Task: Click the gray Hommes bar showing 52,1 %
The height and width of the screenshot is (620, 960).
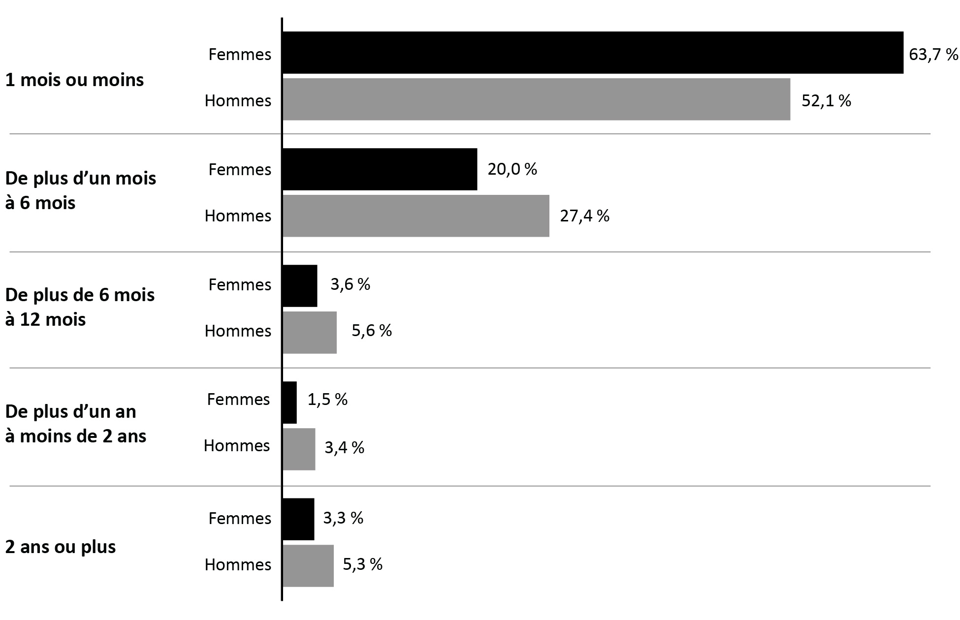Action: tap(536, 99)
